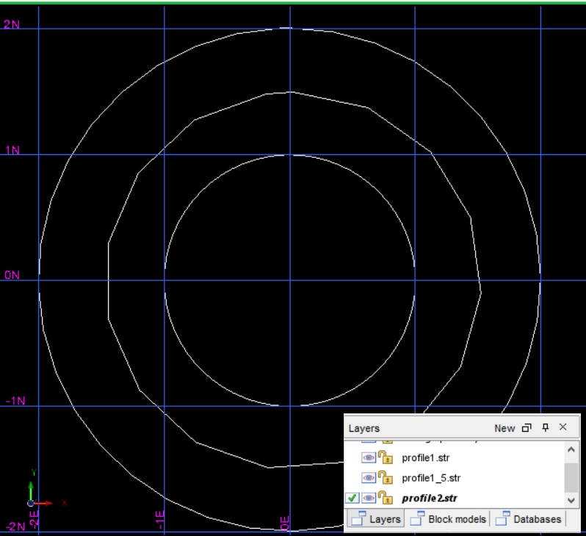Open the Block models tab
Viewport: 586px width, 536px height.
(x=449, y=519)
